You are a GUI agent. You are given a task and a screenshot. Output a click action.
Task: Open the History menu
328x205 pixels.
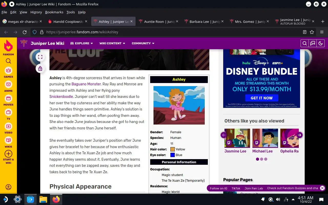pyautogui.click(x=36, y=12)
